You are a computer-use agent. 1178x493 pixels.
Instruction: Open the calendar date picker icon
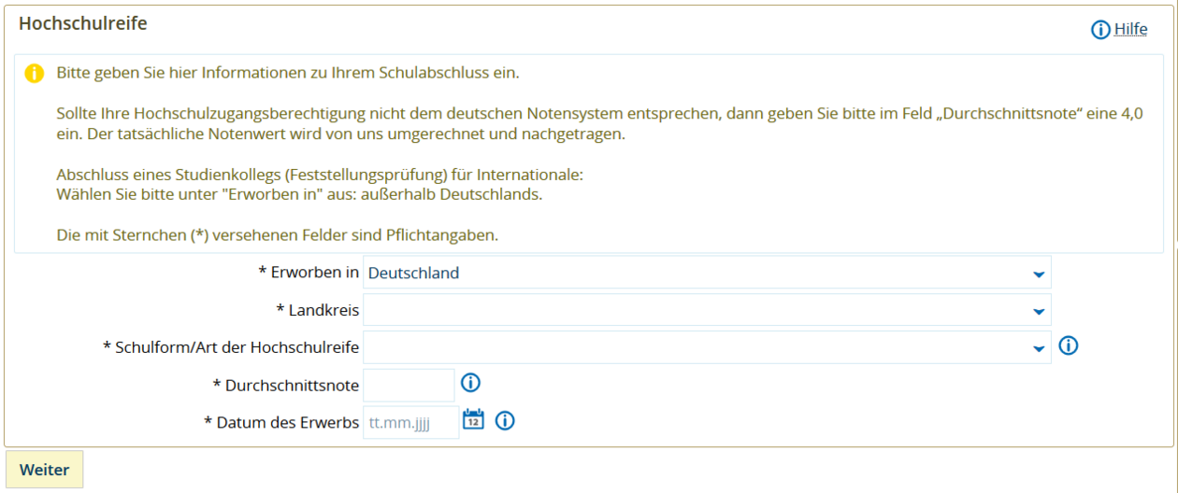click(474, 419)
